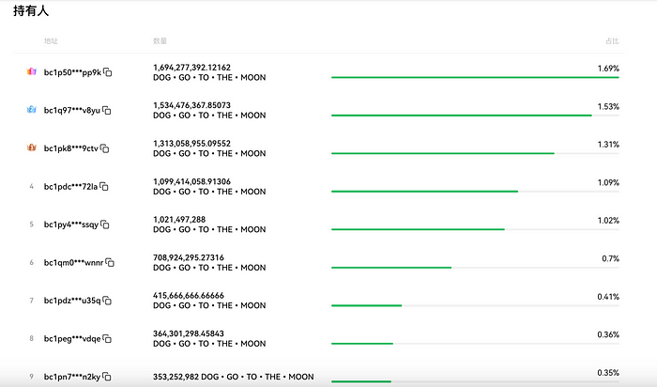The height and width of the screenshot is (387, 657).
Task: Click the 1.69% green percentage bar
Action: [475, 77]
